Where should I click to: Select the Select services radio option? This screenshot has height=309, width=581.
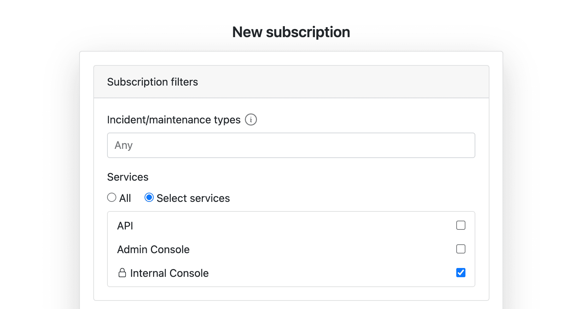coord(149,197)
